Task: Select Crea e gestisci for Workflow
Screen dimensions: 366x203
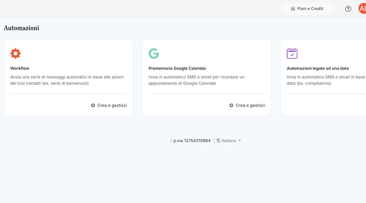Action: [x=112, y=105]
